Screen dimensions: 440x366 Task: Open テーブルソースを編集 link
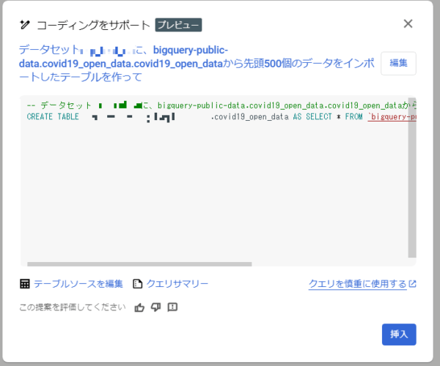click(x=78, y=284)
